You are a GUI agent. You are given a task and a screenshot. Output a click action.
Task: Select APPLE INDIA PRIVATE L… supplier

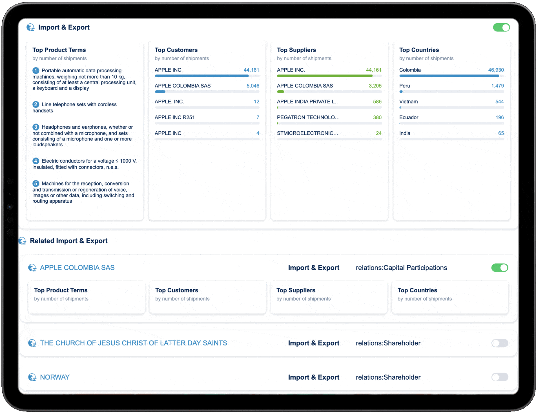[x=308, y=102]
